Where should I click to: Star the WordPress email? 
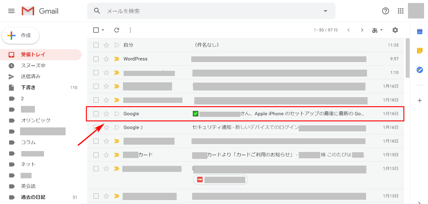tap(106, 59)
